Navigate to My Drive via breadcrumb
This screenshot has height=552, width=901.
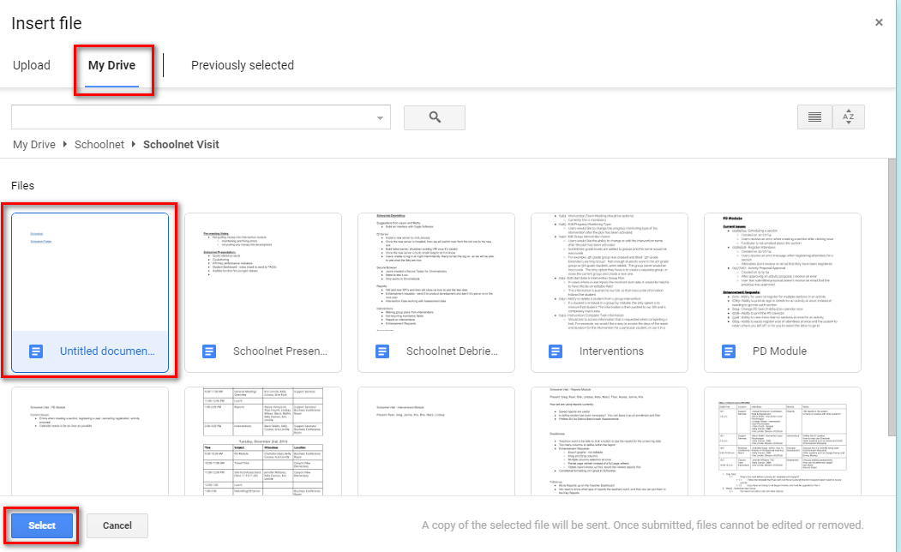point(33,144)
